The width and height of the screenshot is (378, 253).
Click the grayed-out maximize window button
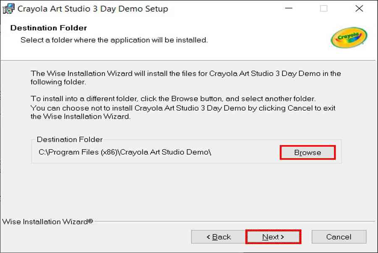(x=323, y=8)
